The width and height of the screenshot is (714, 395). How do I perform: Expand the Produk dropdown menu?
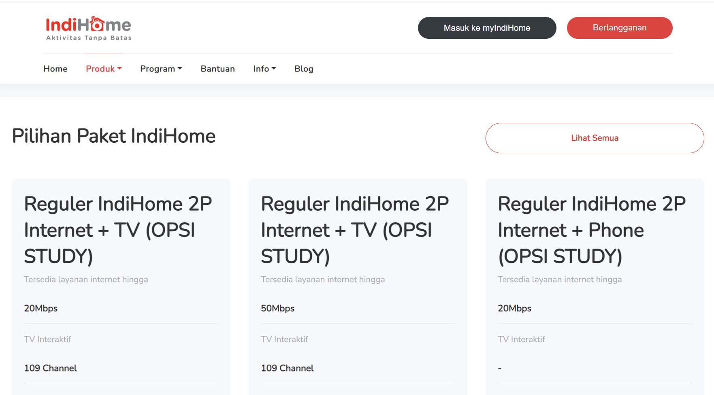coord(104,69)
